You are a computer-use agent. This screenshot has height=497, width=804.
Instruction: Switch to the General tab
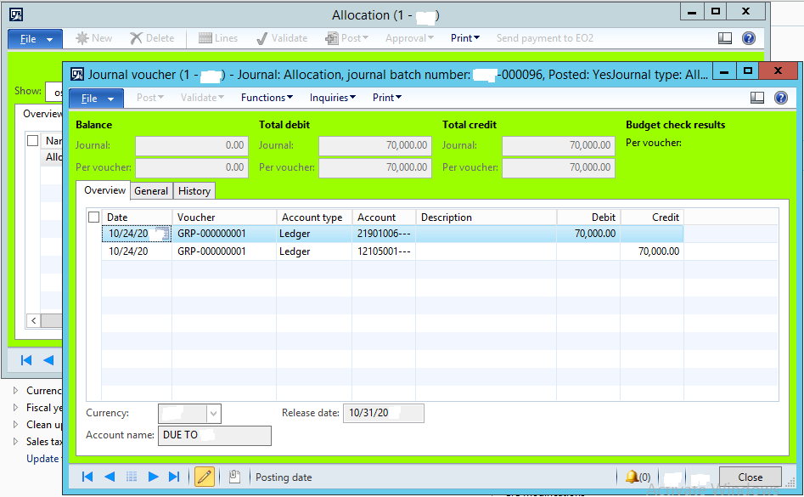[x=150, y=190]
